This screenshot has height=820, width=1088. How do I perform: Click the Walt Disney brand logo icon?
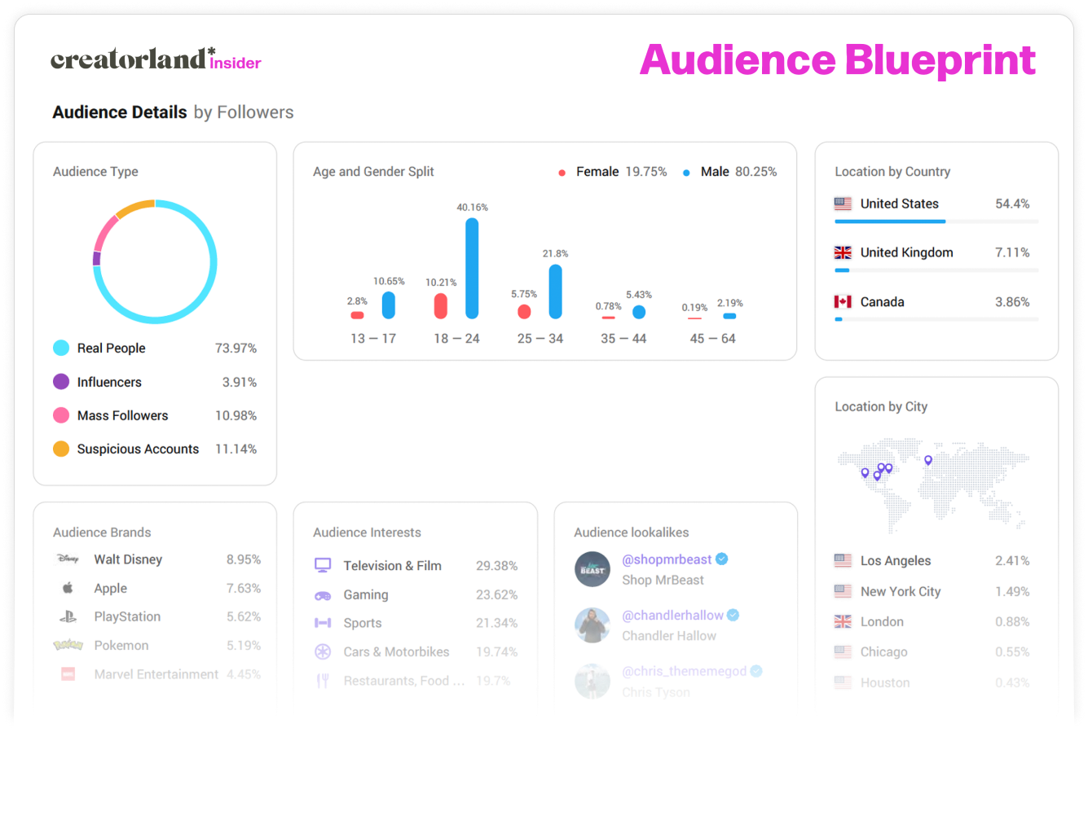coord(68,559)
